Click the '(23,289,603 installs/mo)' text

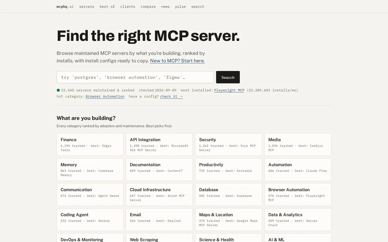coord(272,90)
